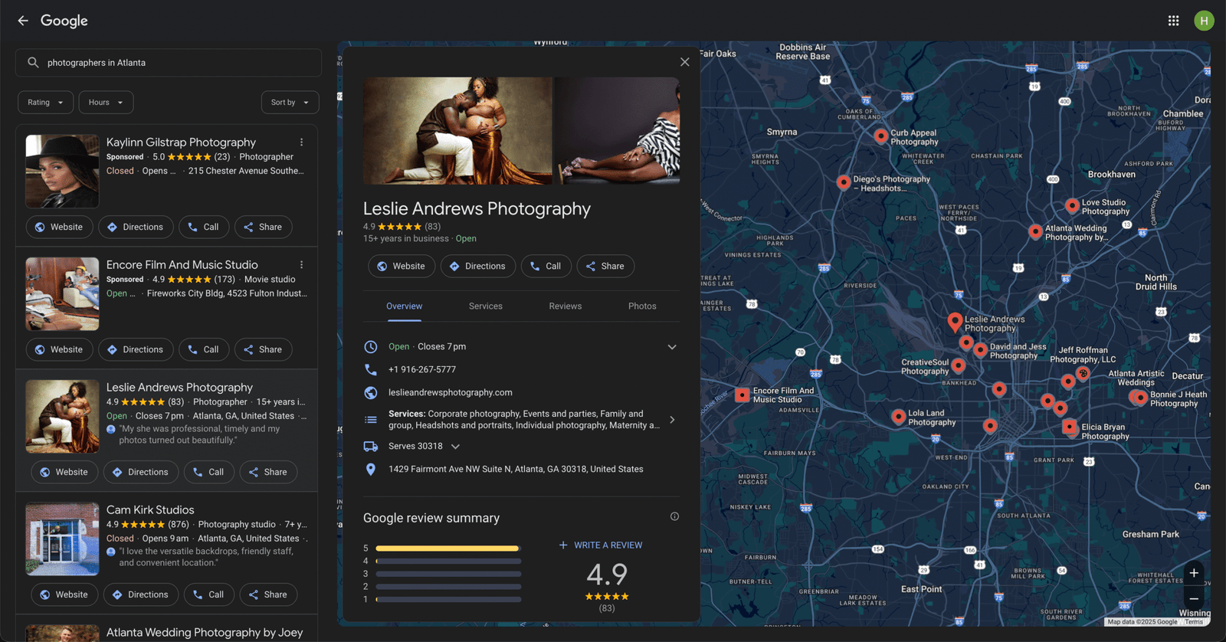Click the 4-star rating bar
This screenshot has height=642, width=1226.
(x=448, y=561)
